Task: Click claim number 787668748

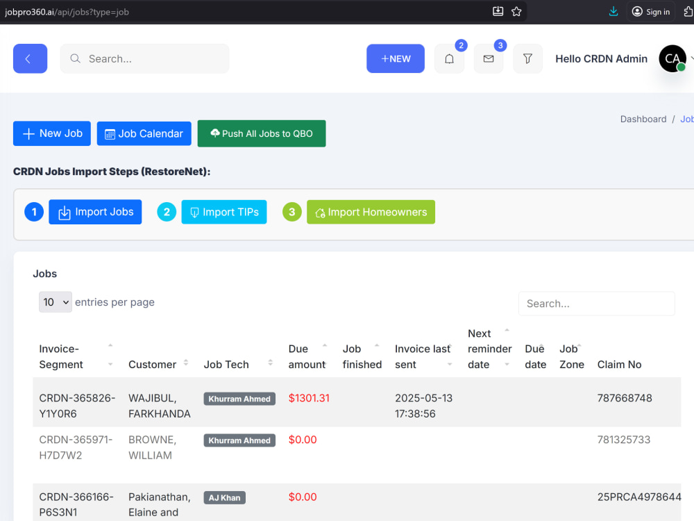Action: (625, 398)
